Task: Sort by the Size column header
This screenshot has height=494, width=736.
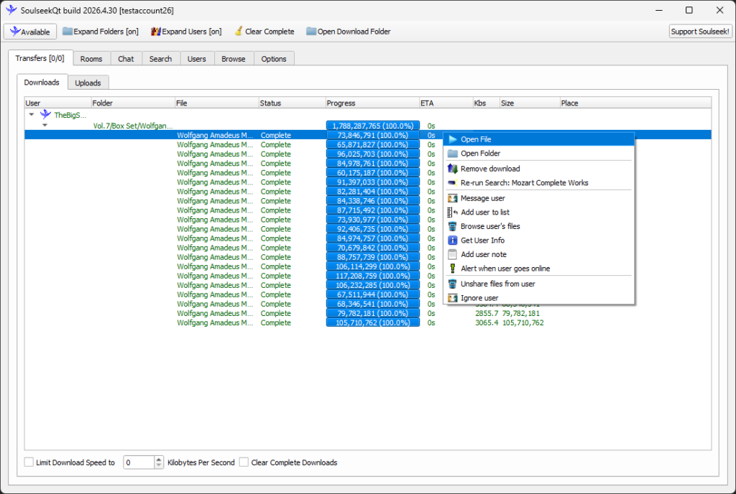Action: click(530, 103)
